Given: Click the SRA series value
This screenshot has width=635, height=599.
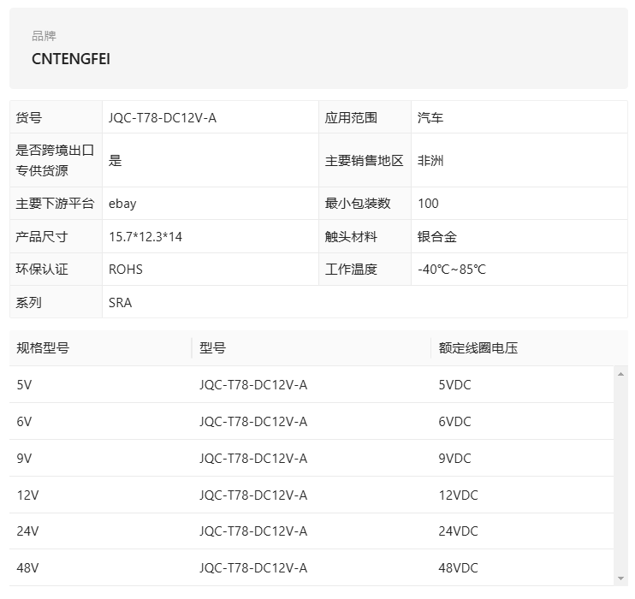Looking at the screenshot, I should tap(121, 303).
